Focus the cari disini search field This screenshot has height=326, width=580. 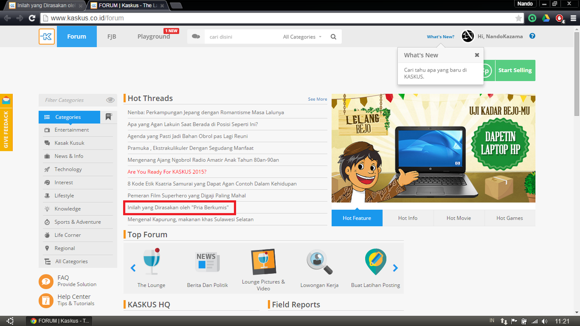pyautogui.click(x=242, y=37)
